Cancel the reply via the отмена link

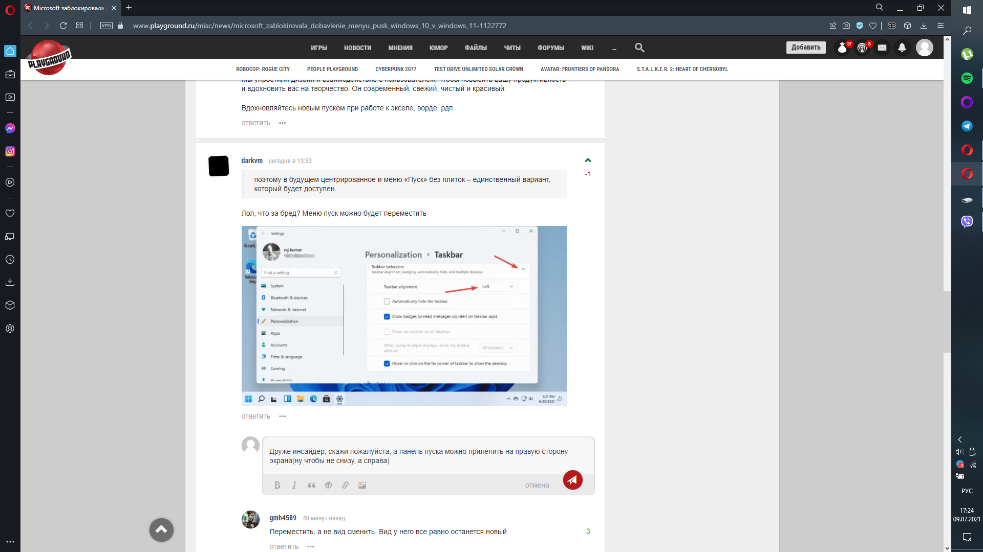[537, 486]
